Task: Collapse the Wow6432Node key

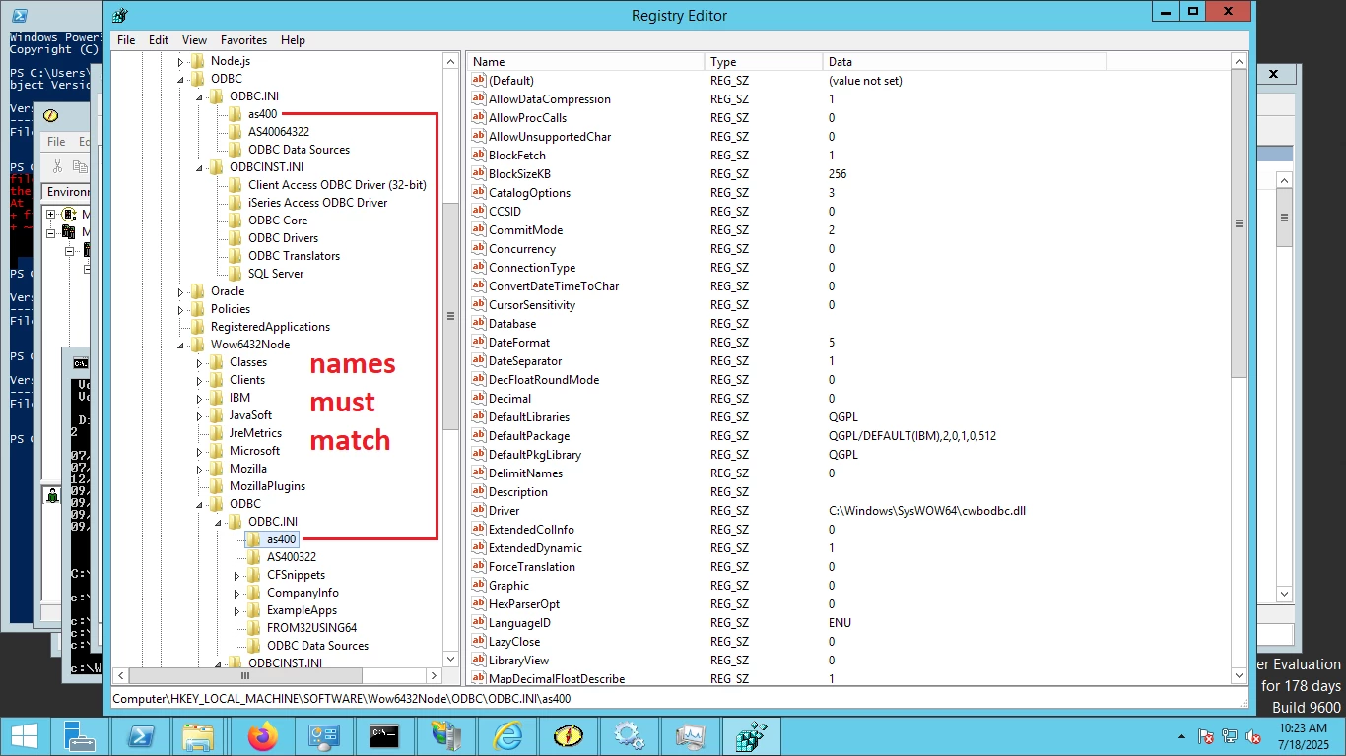Action: pyautogui.click(x=180, y=345)
